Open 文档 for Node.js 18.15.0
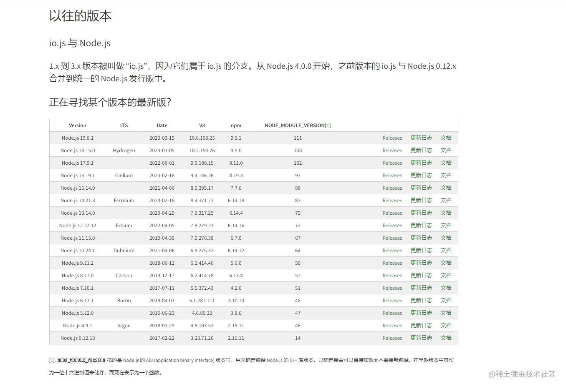Viewport: 566px width, 389px height. [446, 151]
